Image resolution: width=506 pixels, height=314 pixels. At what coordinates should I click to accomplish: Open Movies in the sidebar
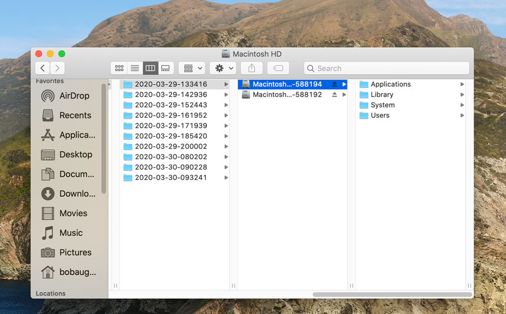tap(65, 213)
